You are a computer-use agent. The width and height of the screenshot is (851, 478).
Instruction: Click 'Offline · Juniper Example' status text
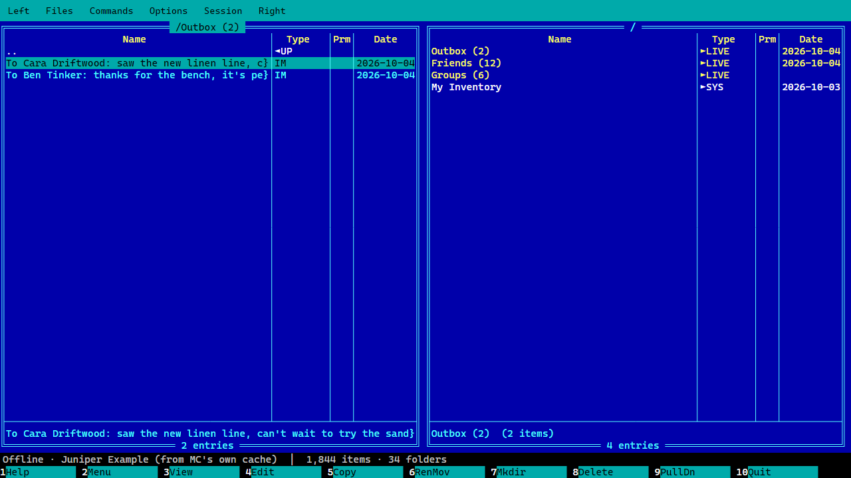(x=140, y=459)
